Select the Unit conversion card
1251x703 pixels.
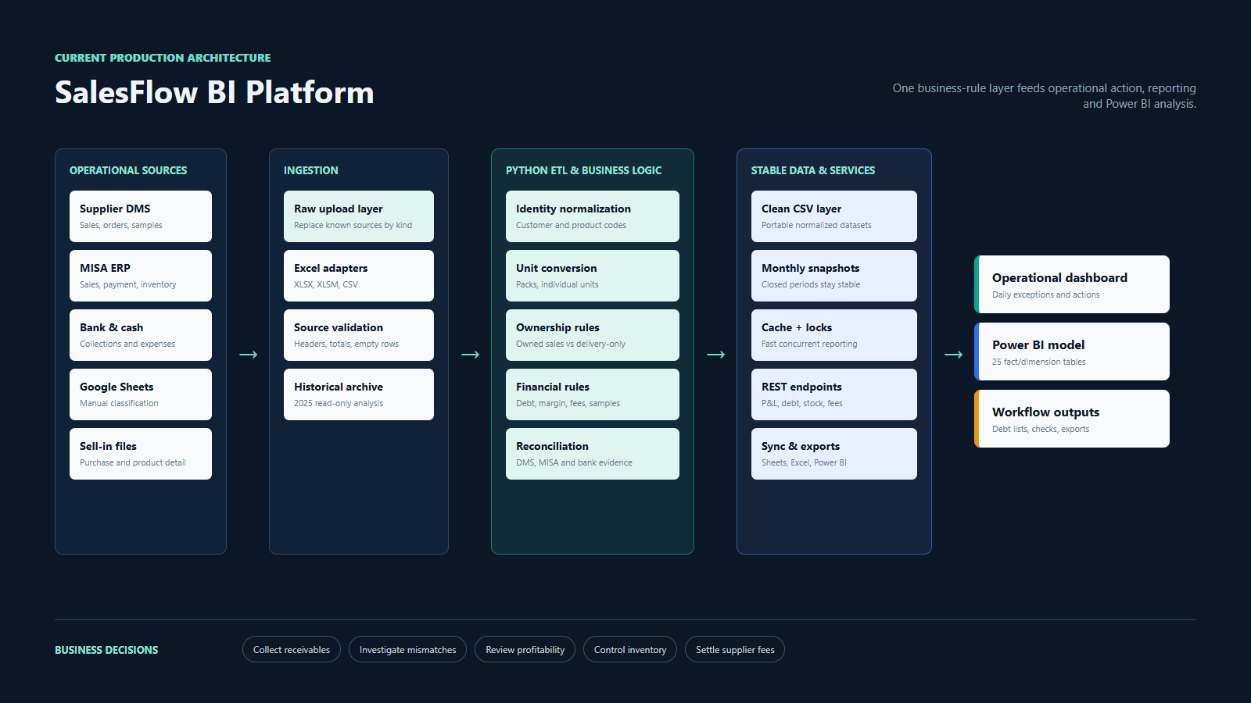[593, 276]
